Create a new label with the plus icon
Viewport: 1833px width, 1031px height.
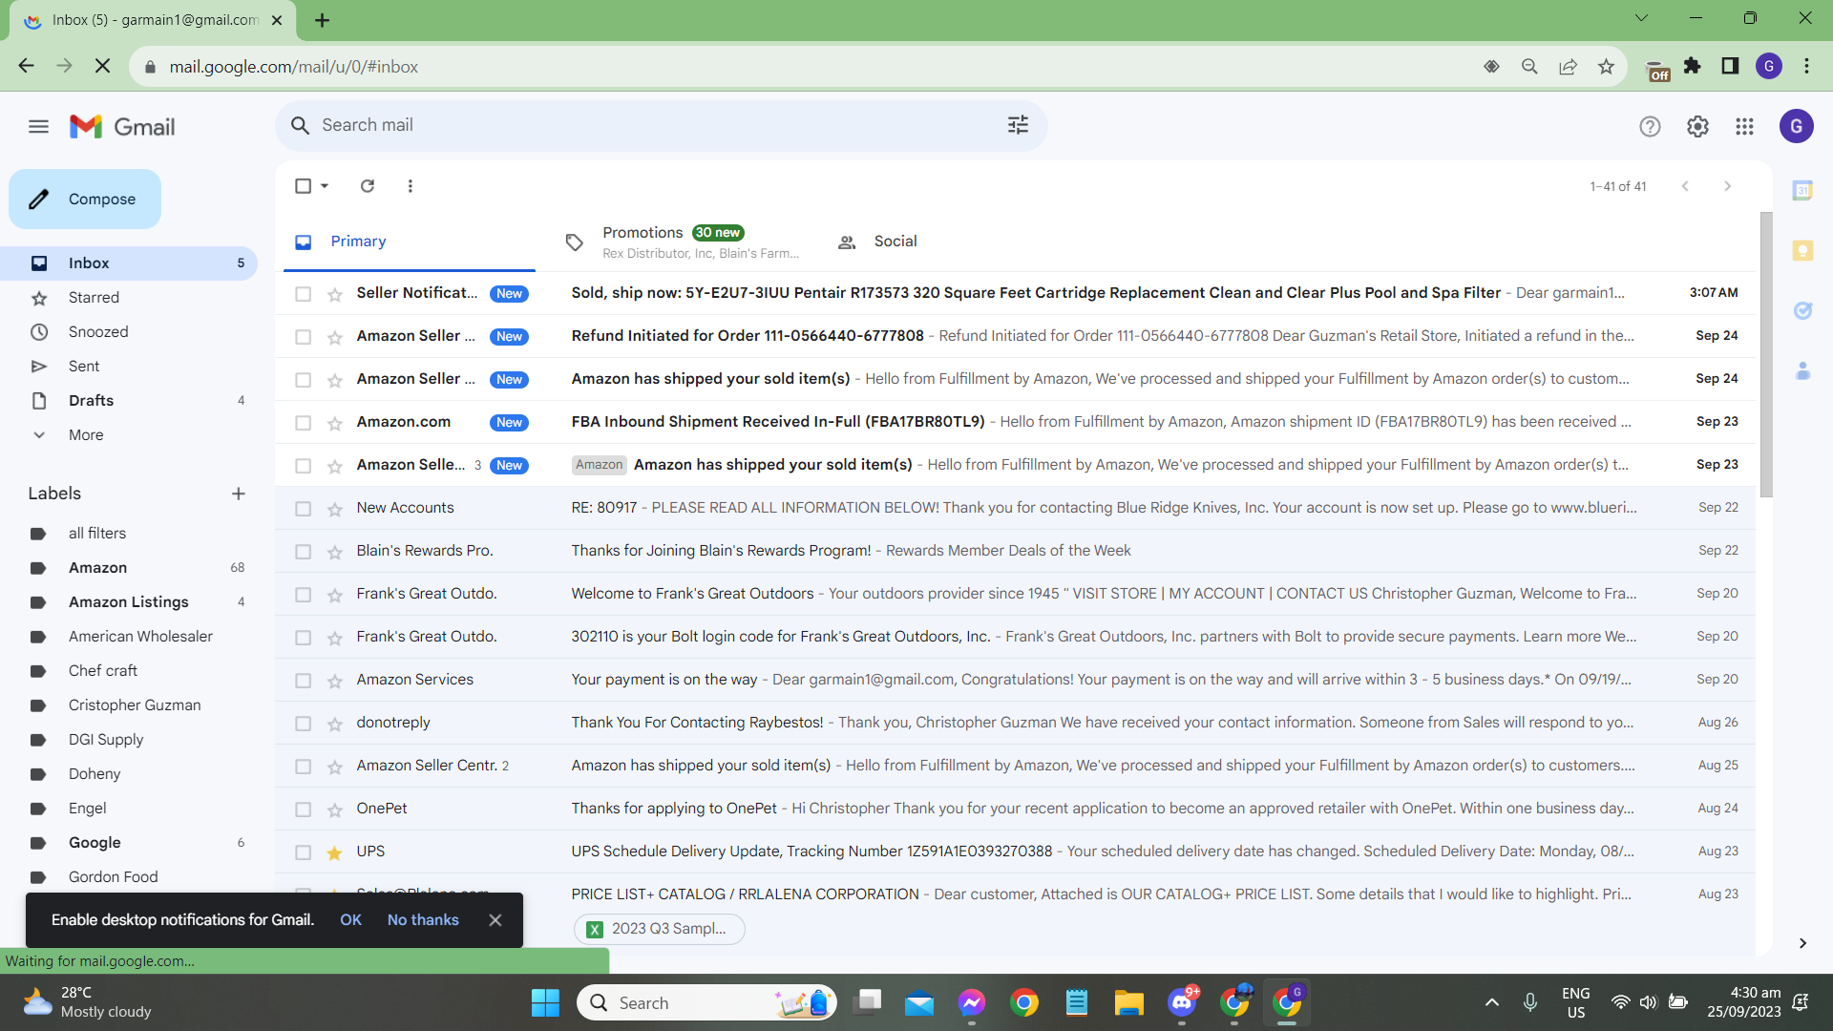coord(239,494)
